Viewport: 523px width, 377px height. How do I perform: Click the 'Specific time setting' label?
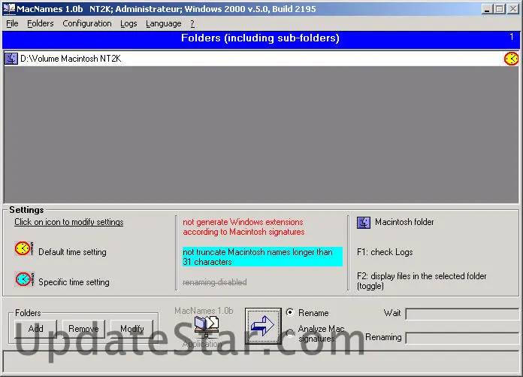click(x=74, y=282)
